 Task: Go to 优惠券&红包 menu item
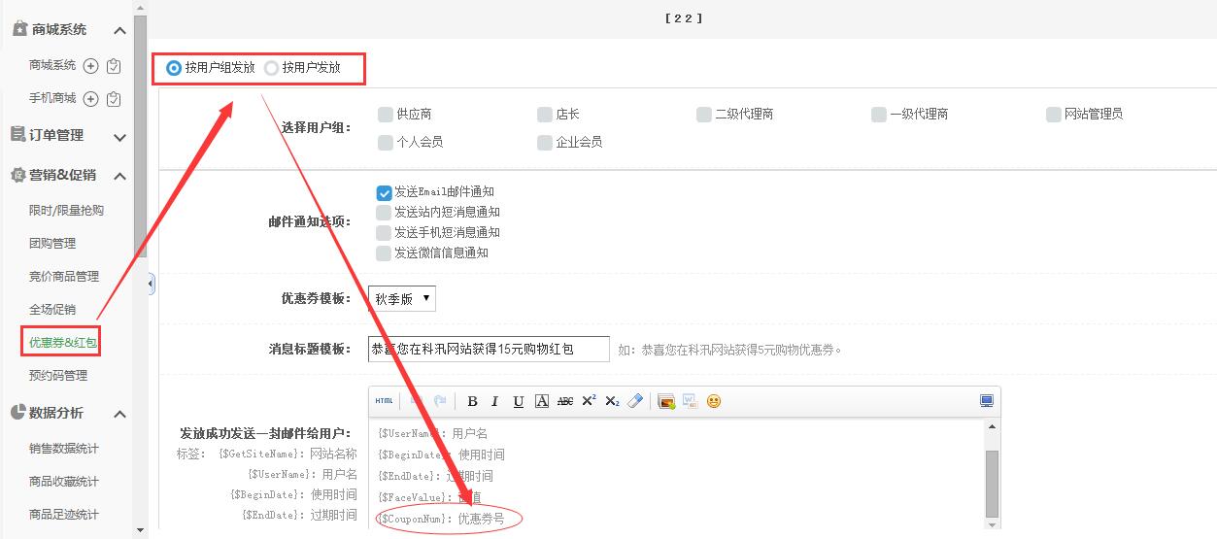coord(63,342)
